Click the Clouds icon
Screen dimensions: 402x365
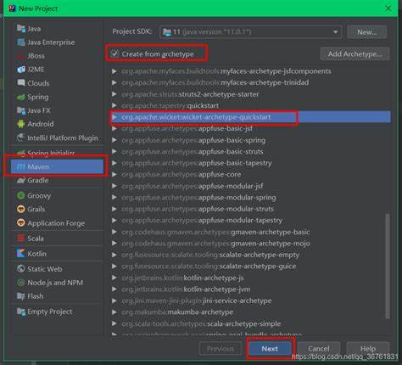tap(21, 83)
